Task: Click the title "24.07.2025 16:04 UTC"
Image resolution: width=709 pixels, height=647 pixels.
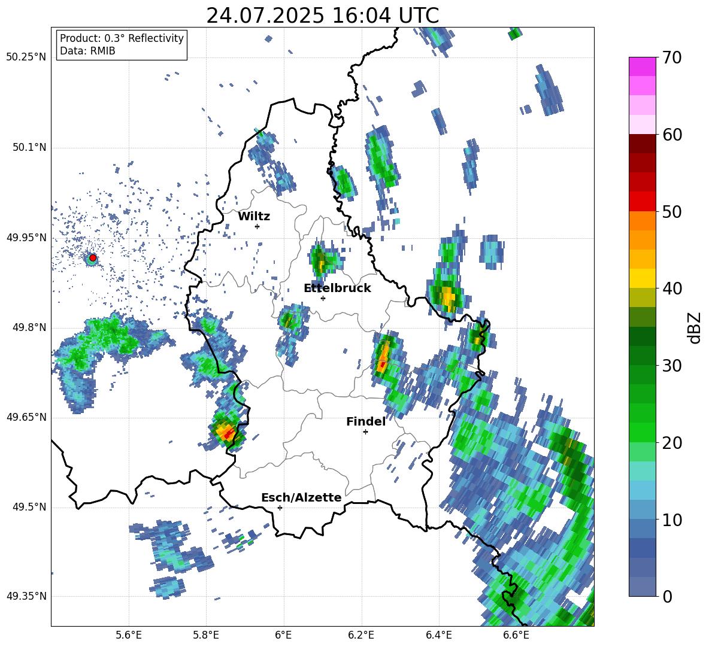Action: pyautogui.click(x=322, y=16)
